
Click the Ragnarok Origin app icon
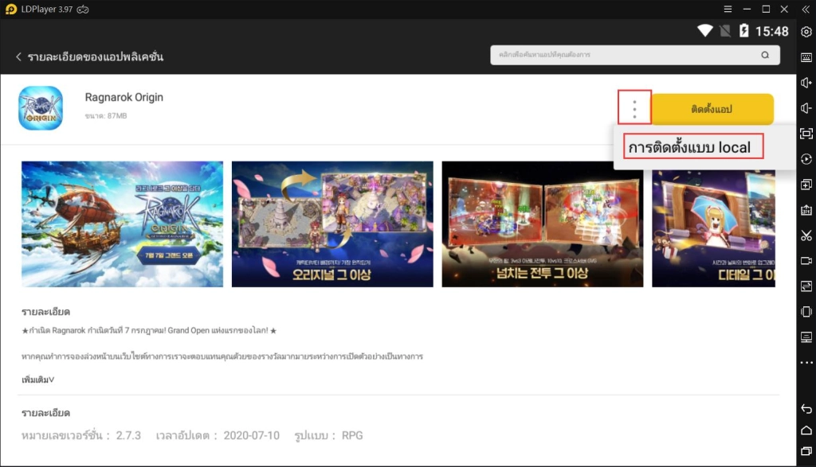click(x=41, y=108)
